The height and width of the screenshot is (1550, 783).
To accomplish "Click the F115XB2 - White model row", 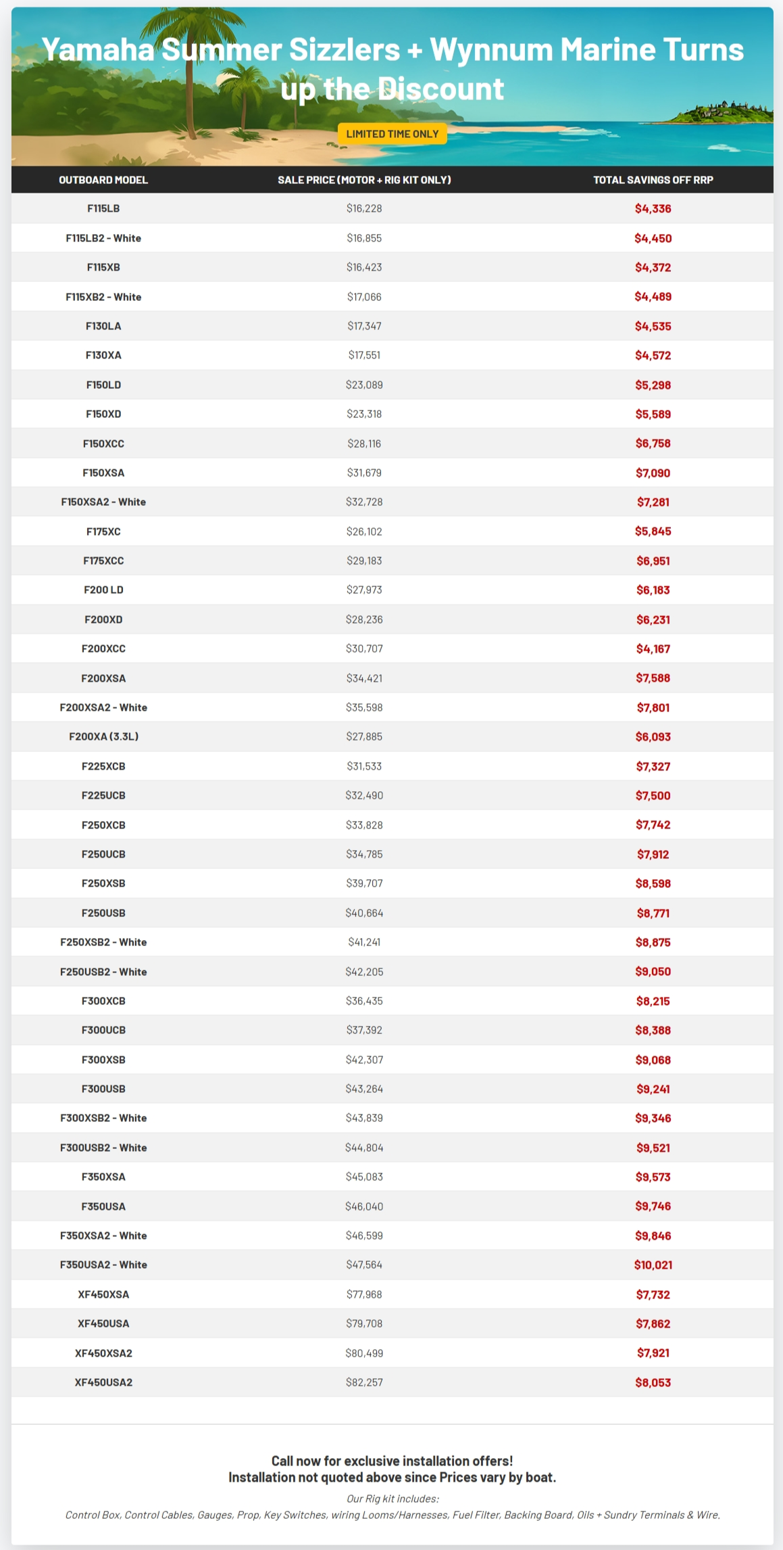I will pyautogui.click(x=103, y=297).
